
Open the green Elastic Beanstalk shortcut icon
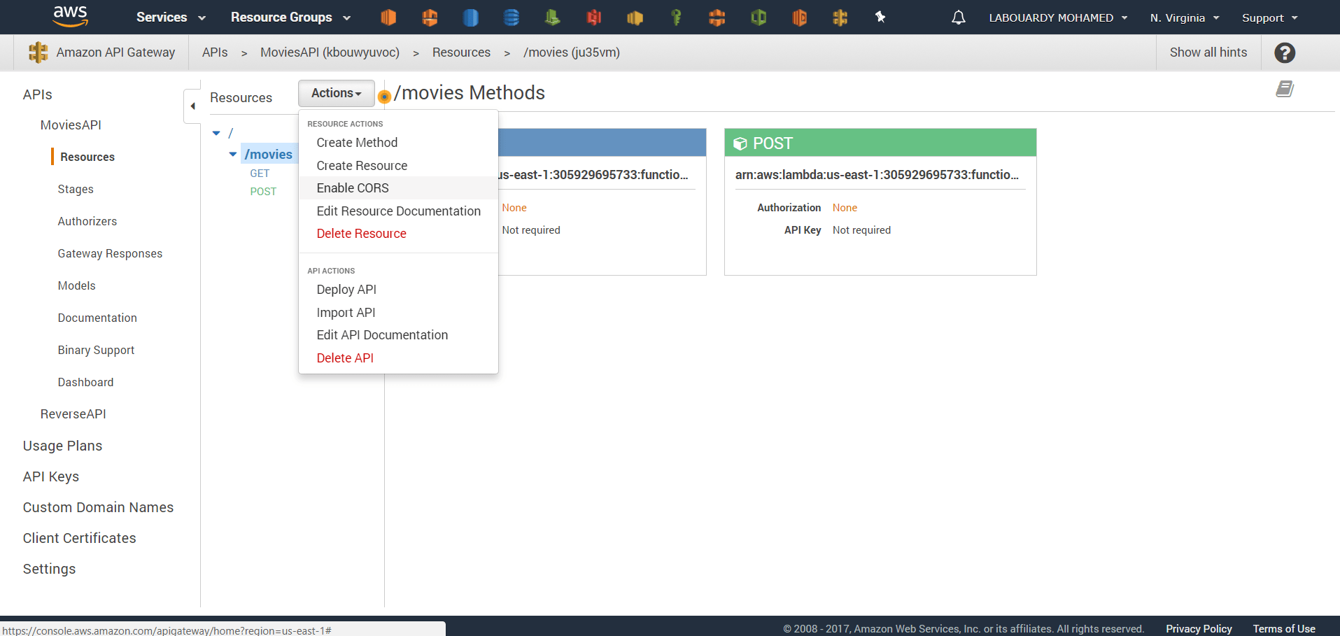pyautogui.click(x=553, y=17)
